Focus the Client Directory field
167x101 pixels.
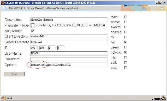[x=69, y=36]
